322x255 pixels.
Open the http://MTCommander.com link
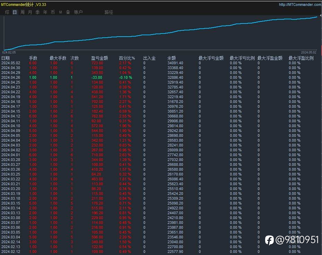tap(300, 4)
